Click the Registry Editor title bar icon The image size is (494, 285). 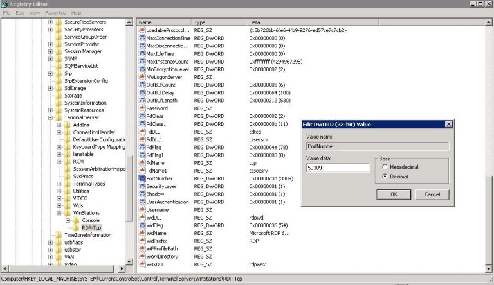coord(5,4)
